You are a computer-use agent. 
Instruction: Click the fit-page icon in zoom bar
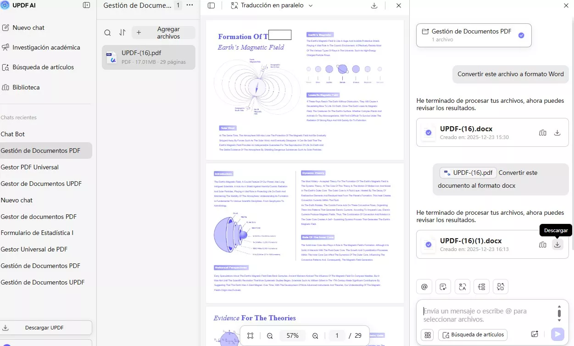[250, 335]
